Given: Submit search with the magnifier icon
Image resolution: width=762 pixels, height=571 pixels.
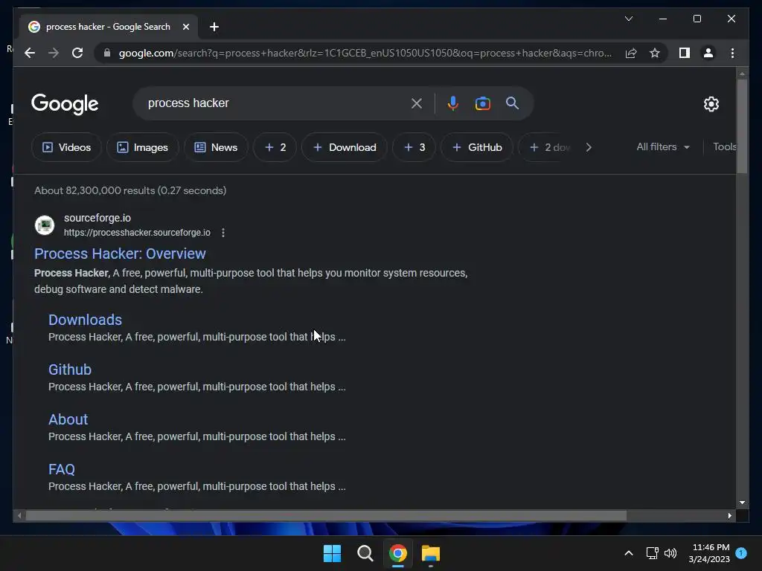Looking at the screenshot, I should [512, 103].
